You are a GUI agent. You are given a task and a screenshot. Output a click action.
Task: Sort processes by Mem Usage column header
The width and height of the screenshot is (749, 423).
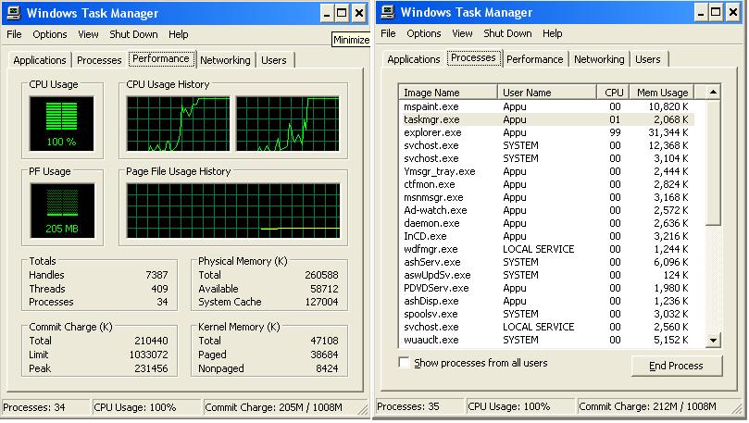click(x=662, y=93)
